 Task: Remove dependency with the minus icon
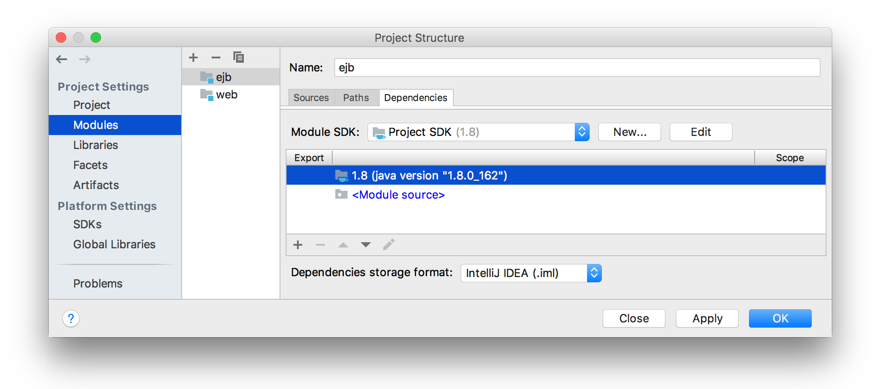click(321, 245)
